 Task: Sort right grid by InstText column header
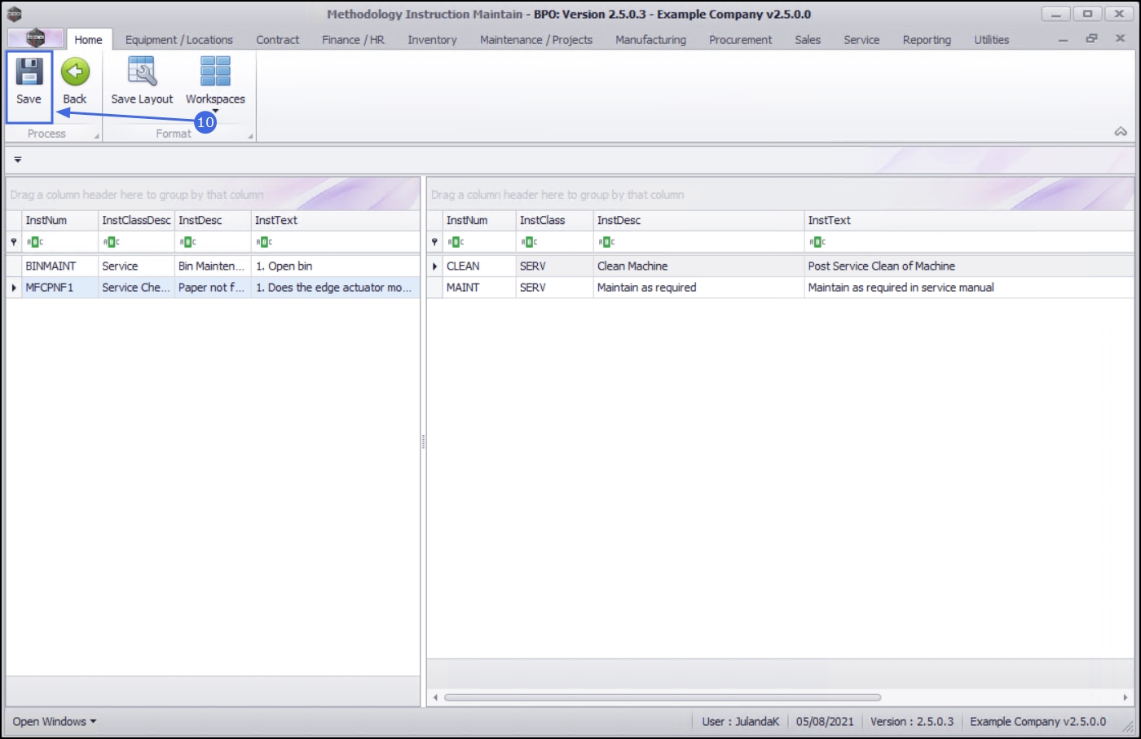tap(968, 220)
